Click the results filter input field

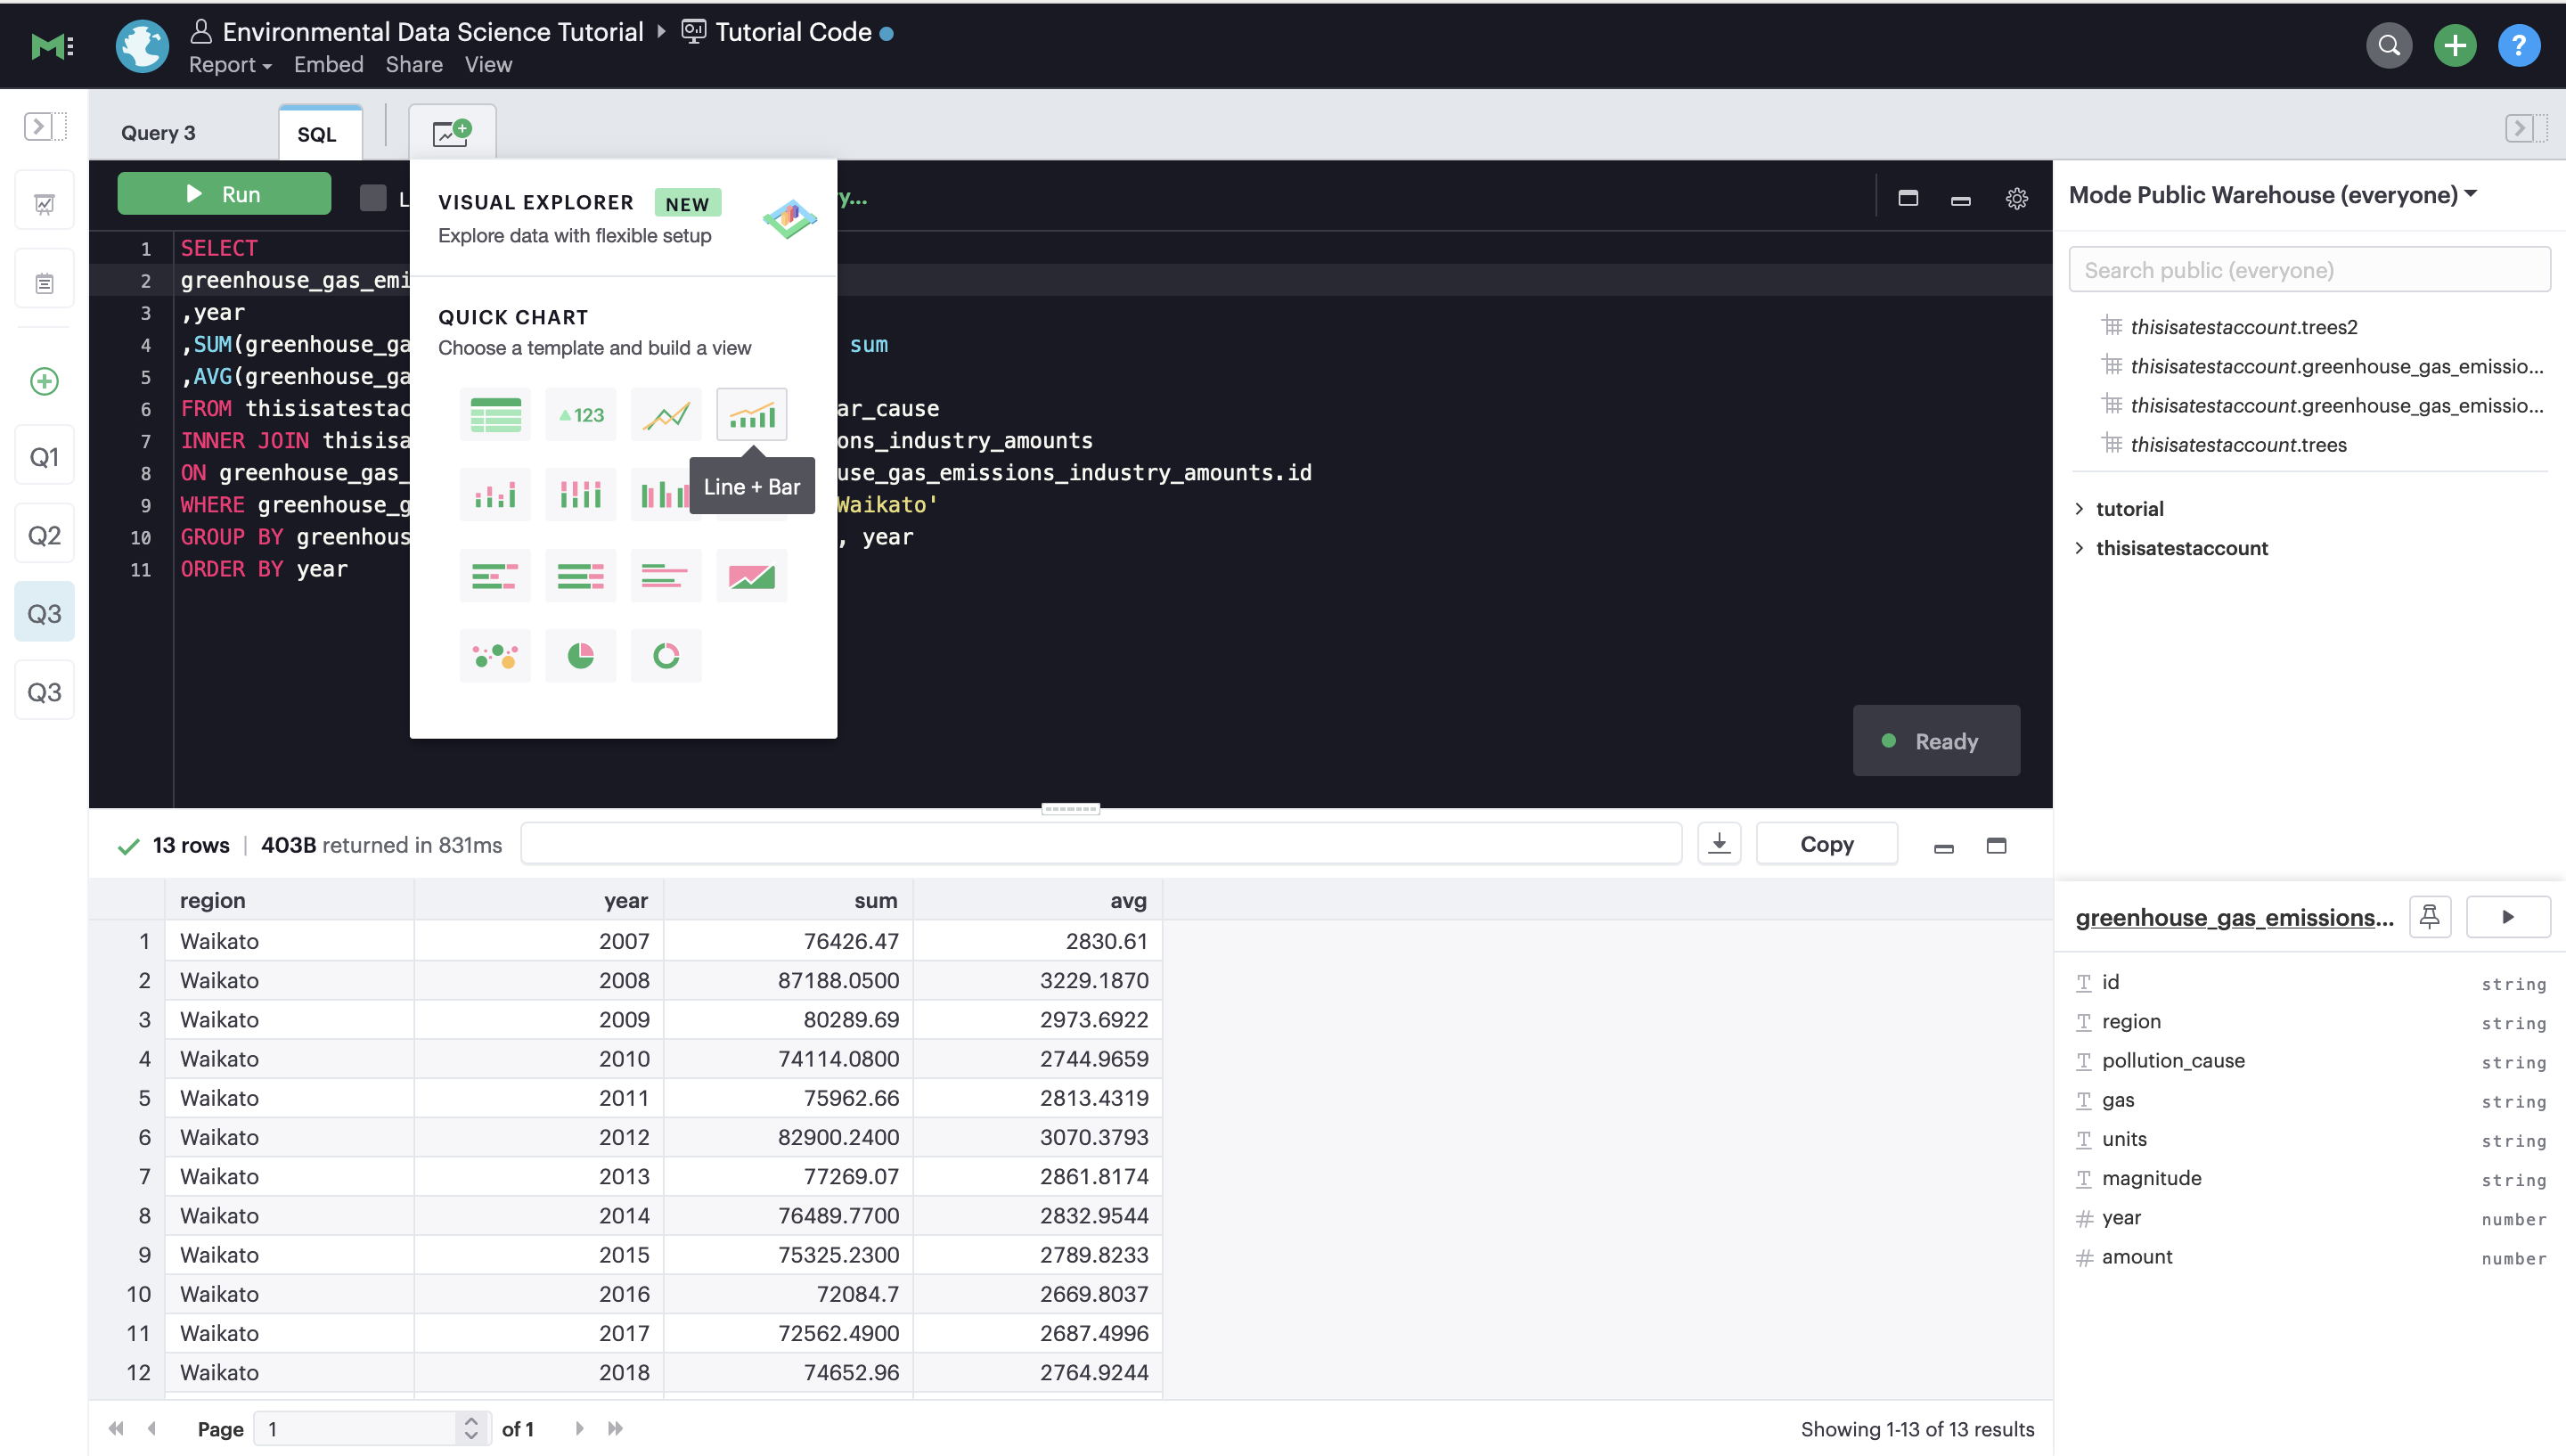pyautogui.click(x=1100, y=844)
